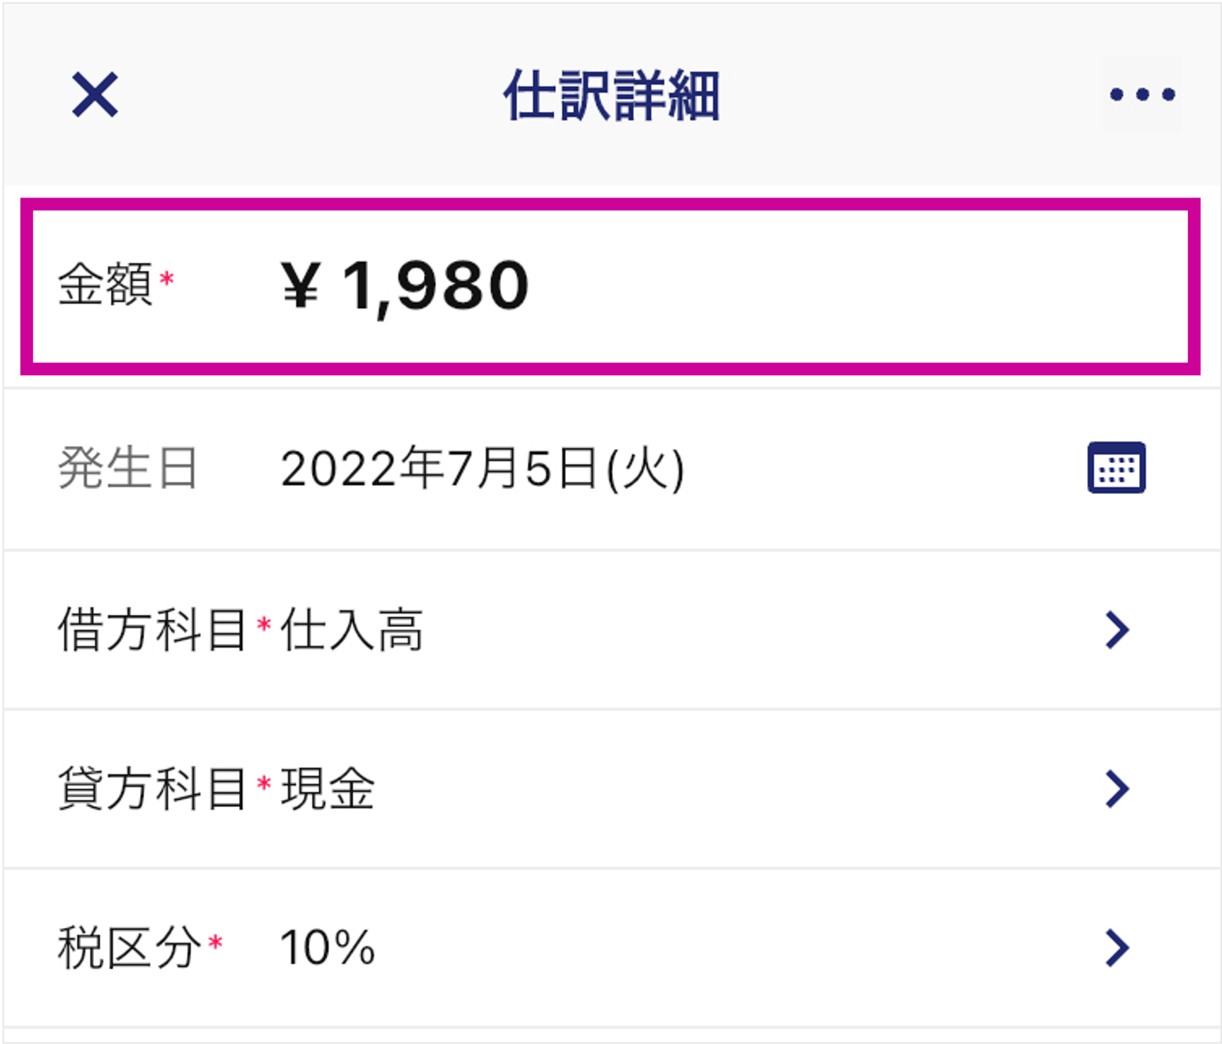This screenshot has height=1044, width=1222.
Task: Expand the 借方科目 row chevron arrow
Action: click(1117, 629)
